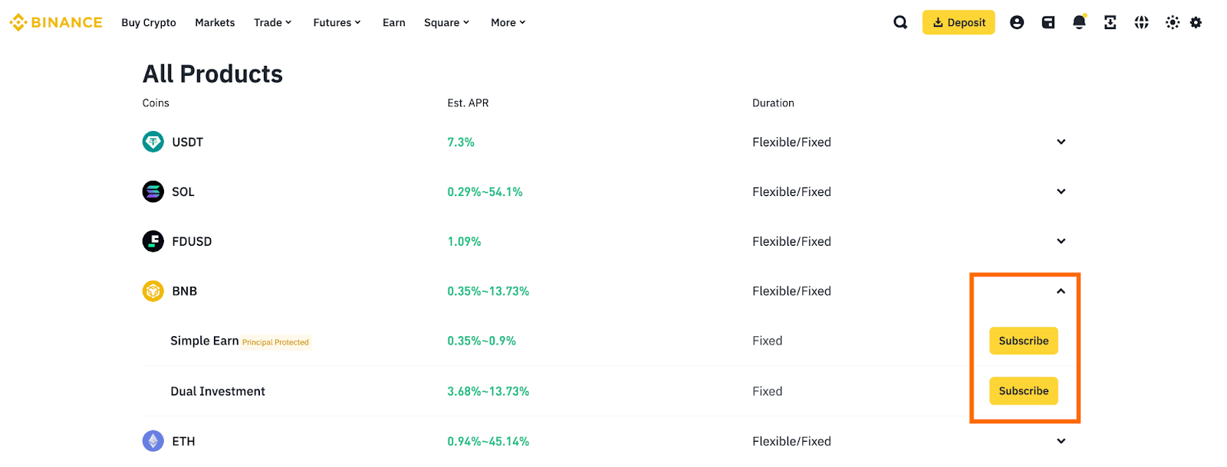Open the wallet icon in header
The height and width of the screenshot is (467, 1227).
click(x=1048, y=23)
